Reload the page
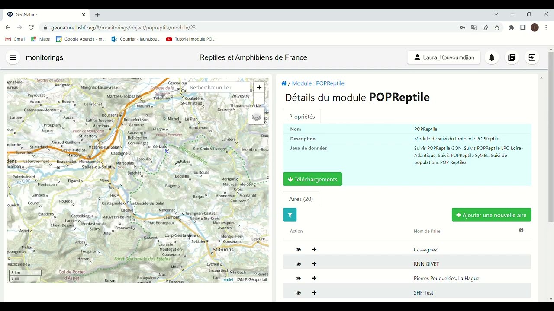Viewport: 554px width, 311px height. click(x=31, y=27)
